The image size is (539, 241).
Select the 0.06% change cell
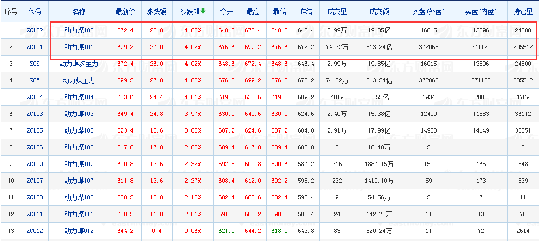[x=193, y=231]
